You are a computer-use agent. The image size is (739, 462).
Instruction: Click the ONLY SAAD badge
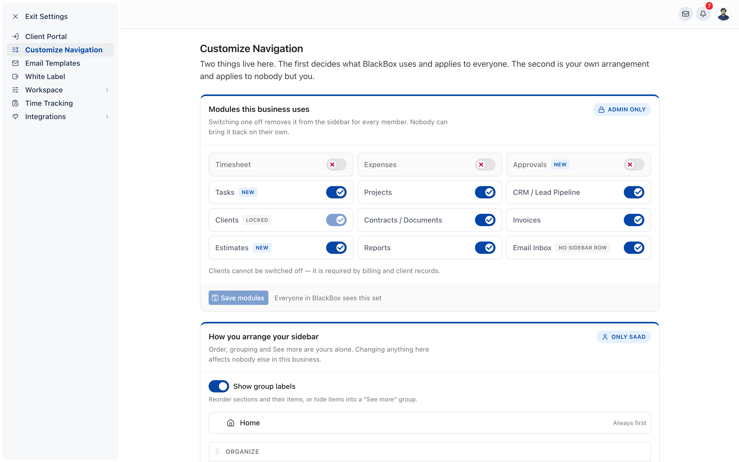[x=623, y=337]
